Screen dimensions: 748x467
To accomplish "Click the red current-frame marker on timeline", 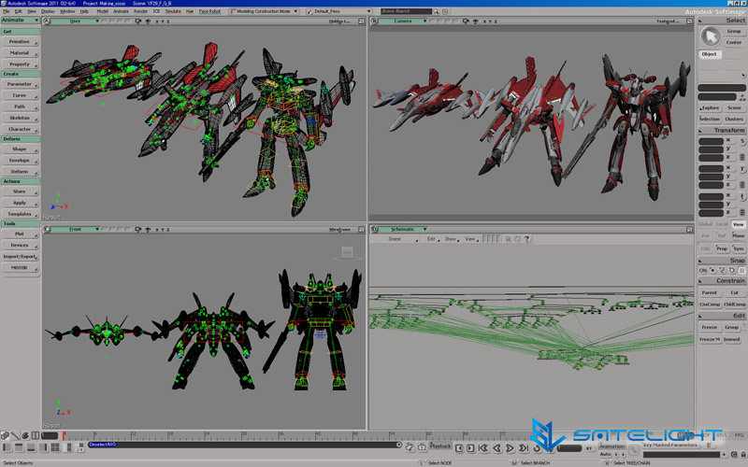I will [x=64, y=435].
